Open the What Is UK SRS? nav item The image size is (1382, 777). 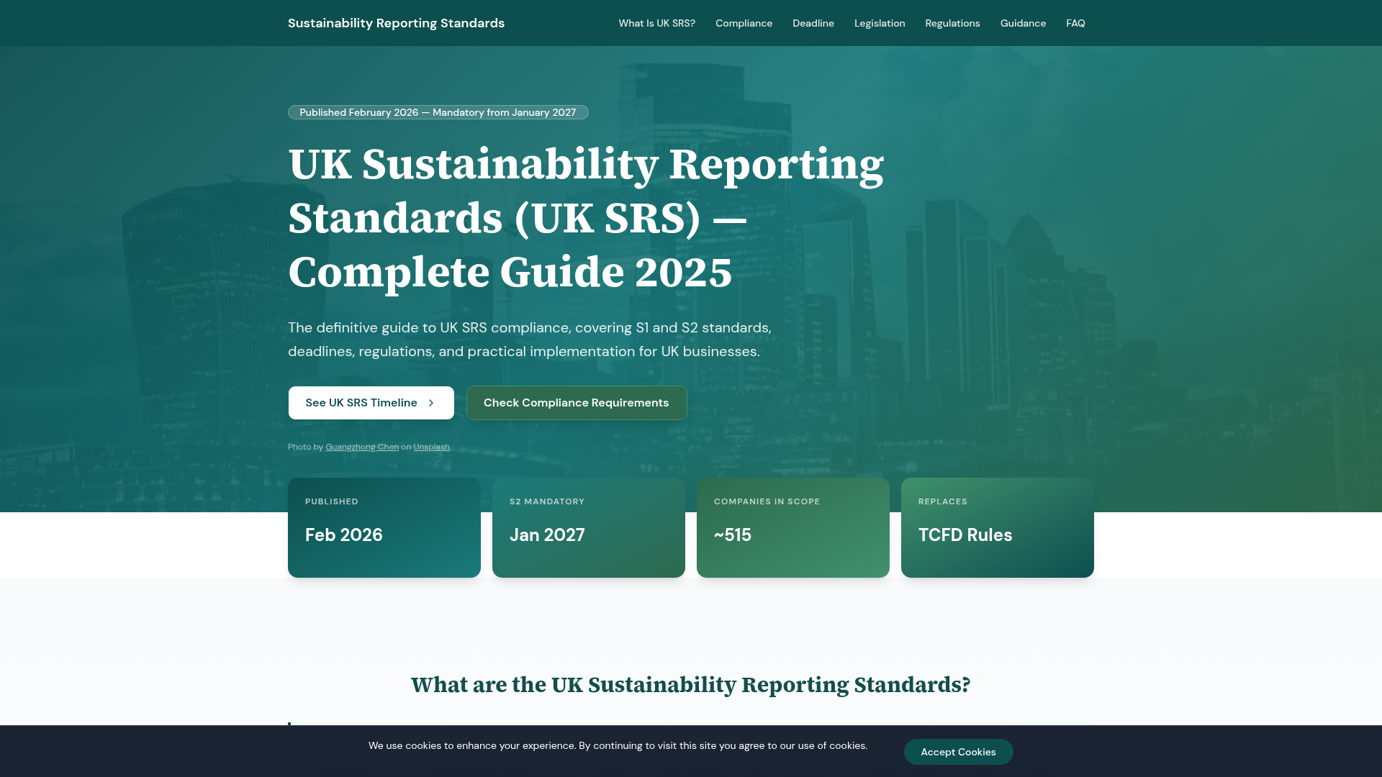[656, 23]
